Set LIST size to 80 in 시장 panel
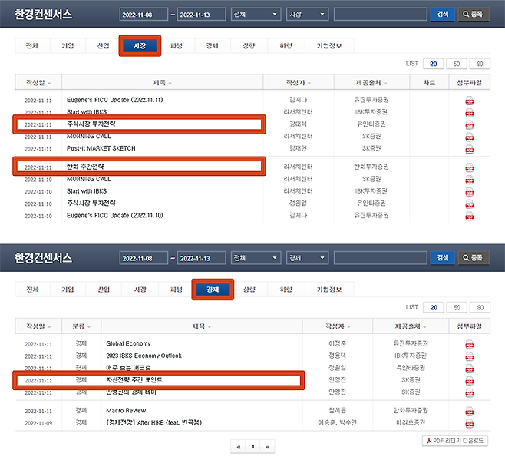The image size is (505, 460). [480, 64]
